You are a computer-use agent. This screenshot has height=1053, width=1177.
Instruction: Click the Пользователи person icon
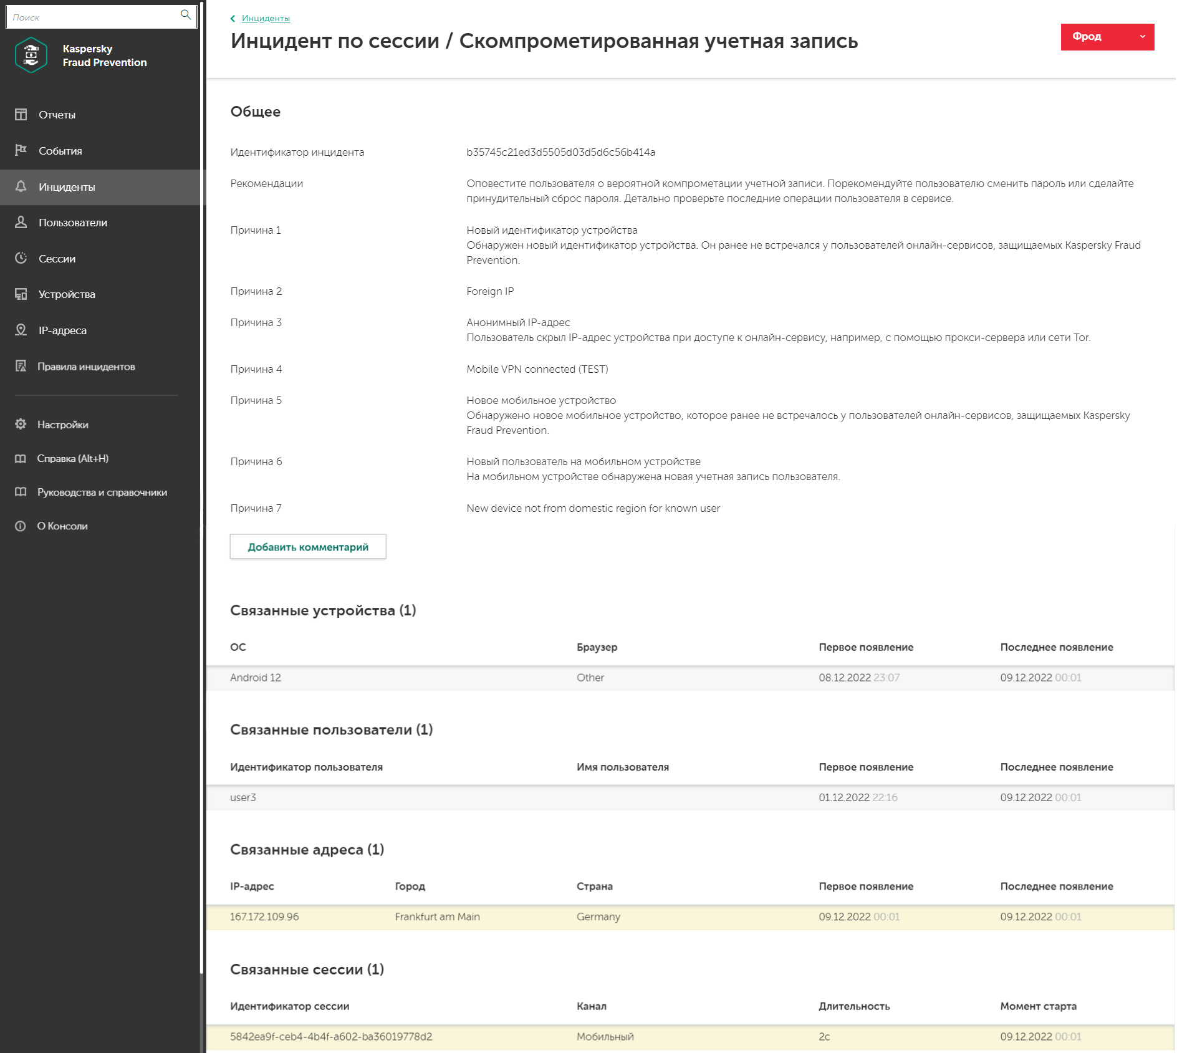21,223
